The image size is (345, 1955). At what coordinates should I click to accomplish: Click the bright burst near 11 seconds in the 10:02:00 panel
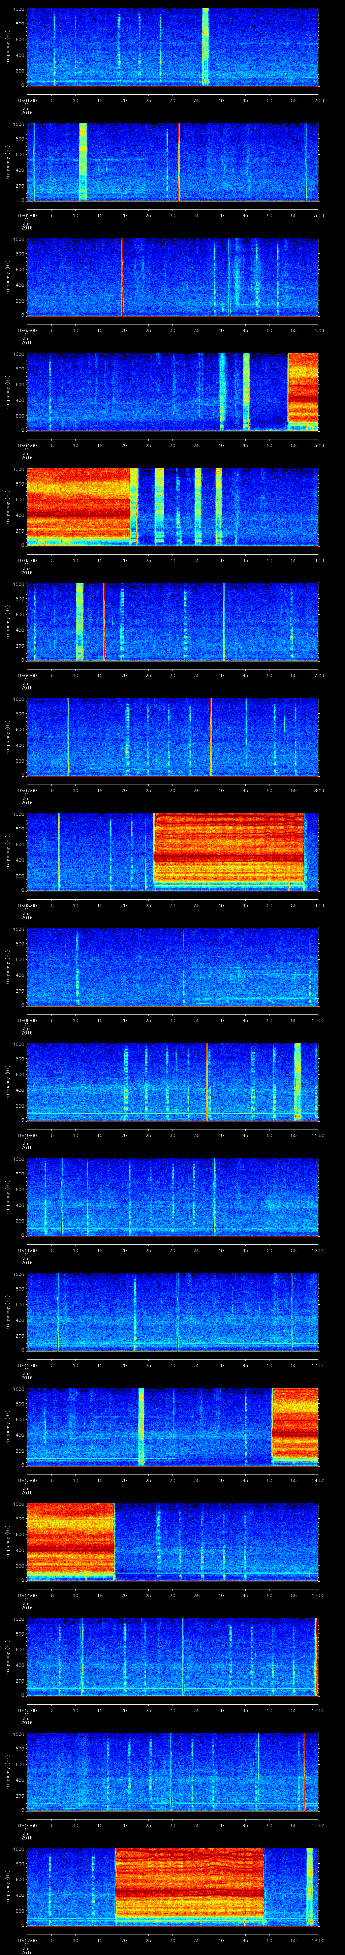[x=84, y=162]
